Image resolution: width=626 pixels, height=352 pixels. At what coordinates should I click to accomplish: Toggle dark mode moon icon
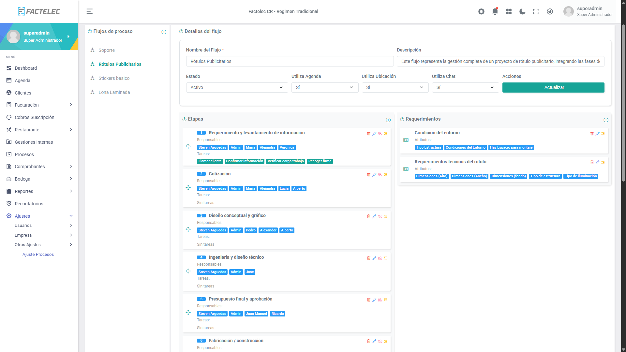click(522, 11)
